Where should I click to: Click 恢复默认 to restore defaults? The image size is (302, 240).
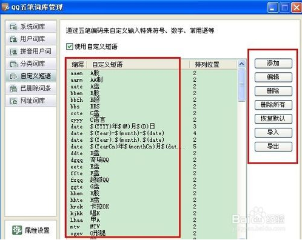[273, 119]
